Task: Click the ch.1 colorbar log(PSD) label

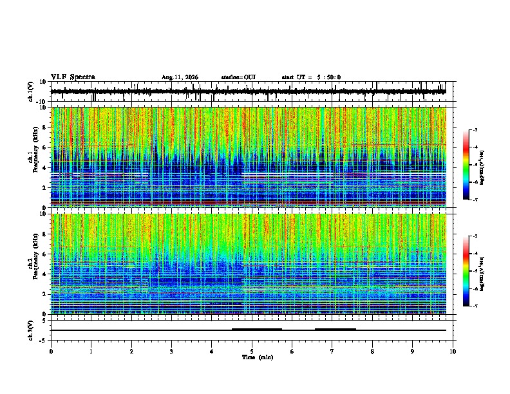Action: [x=482, y=168]
